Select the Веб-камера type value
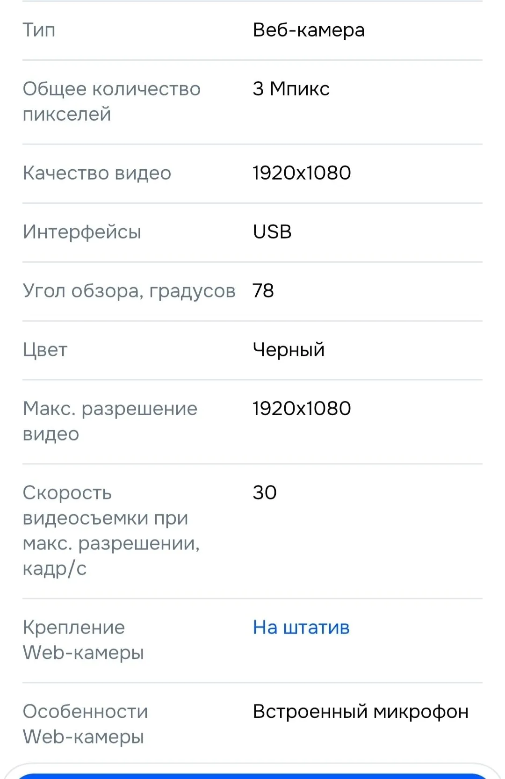Image resolution: width=505 pixels, height=779 pixels. pyautogui.click(x=309, y=30)
